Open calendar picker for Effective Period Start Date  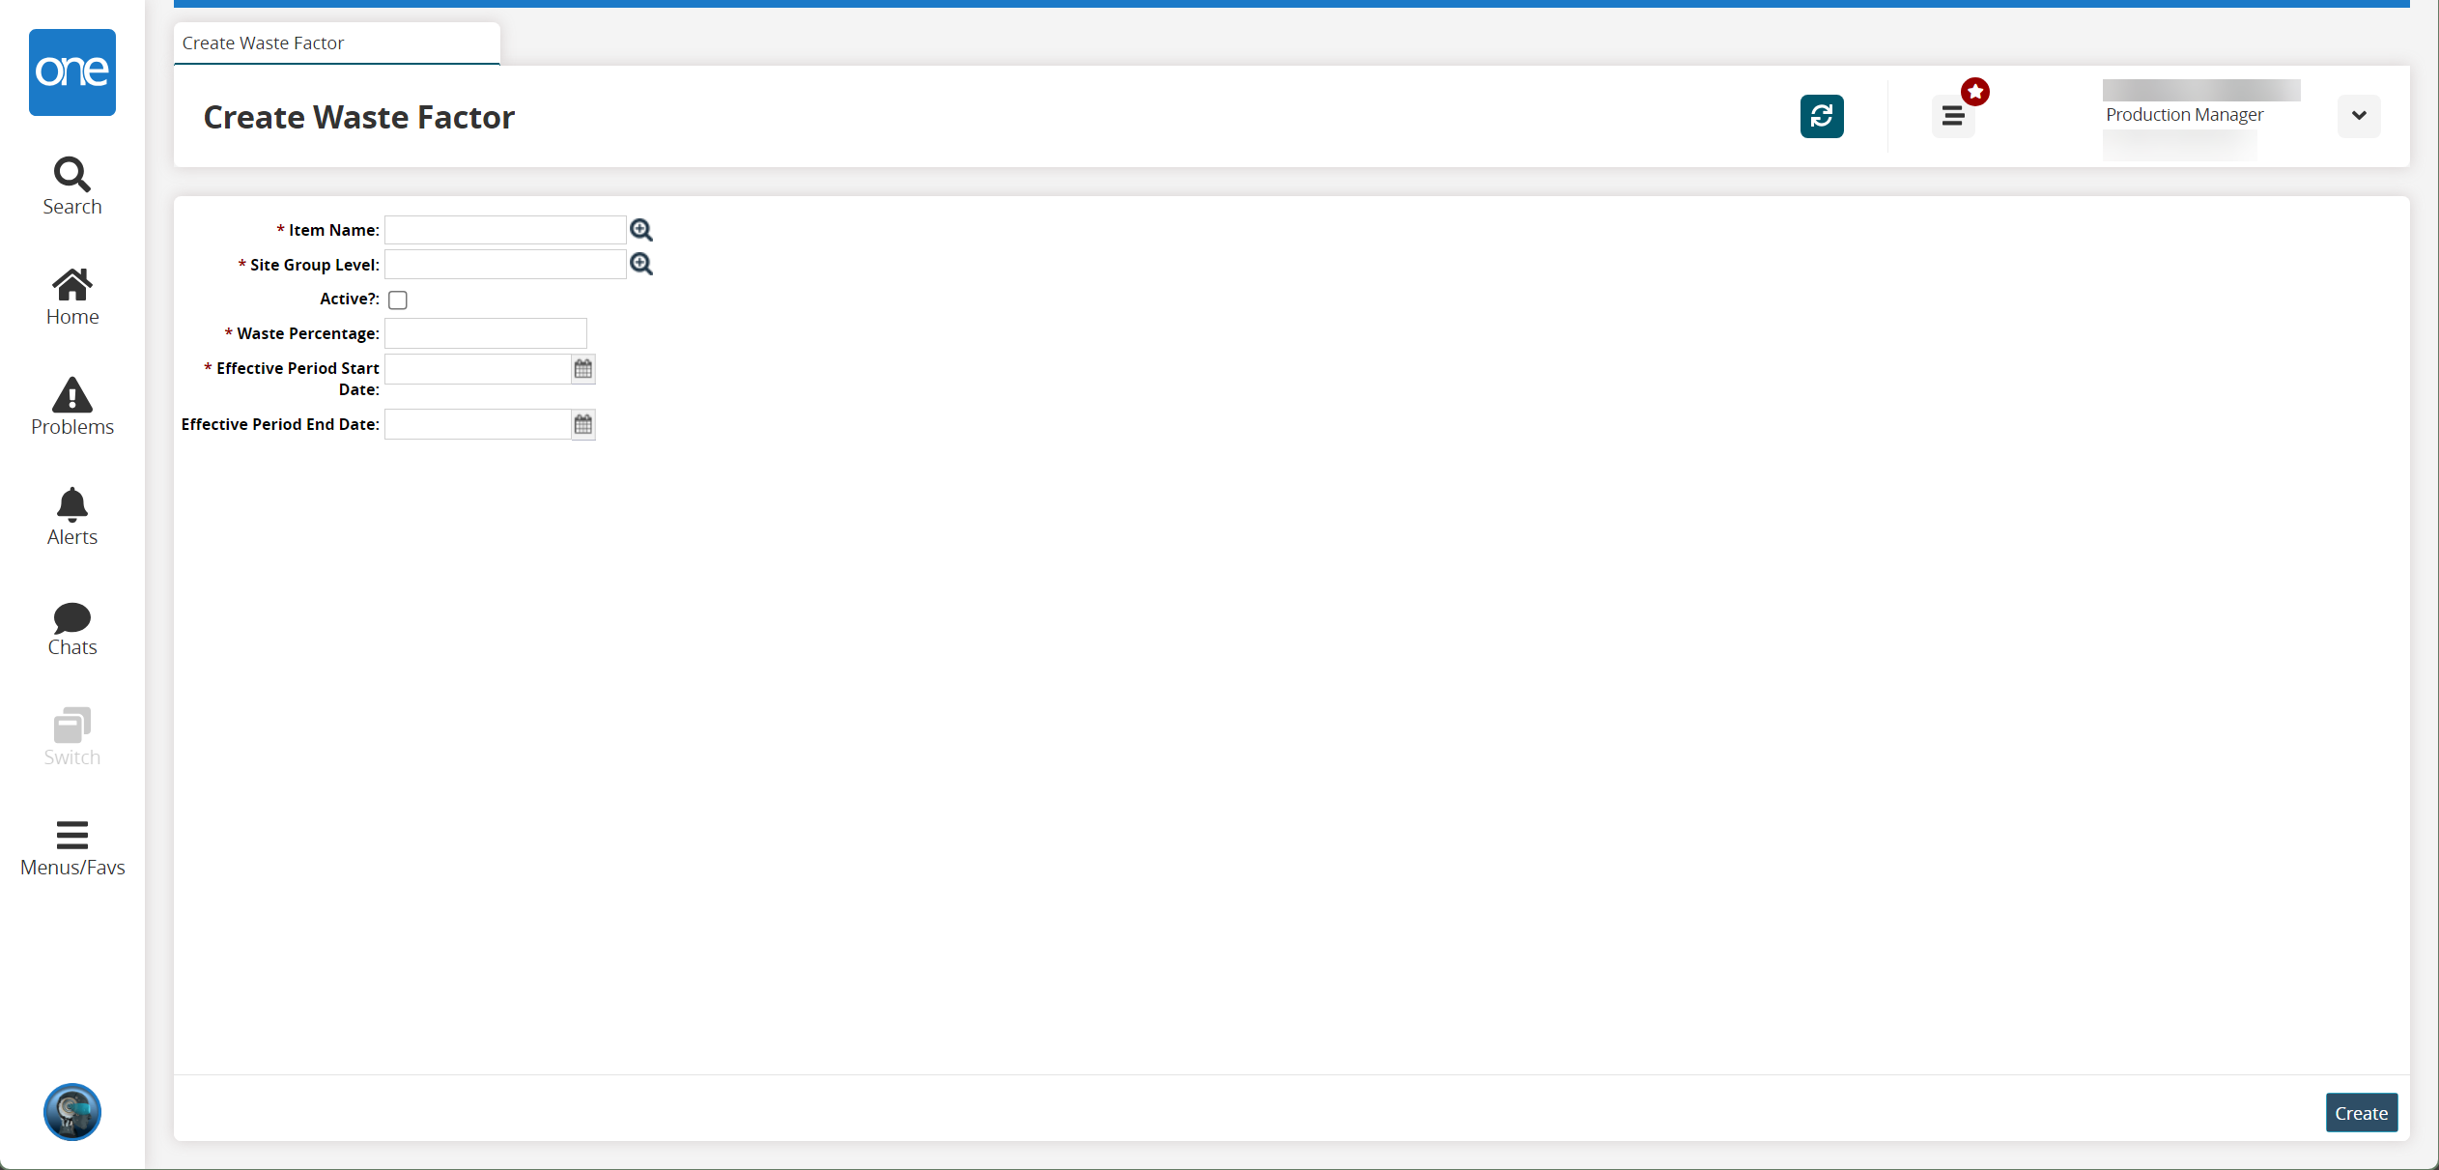tap(583, 367)
